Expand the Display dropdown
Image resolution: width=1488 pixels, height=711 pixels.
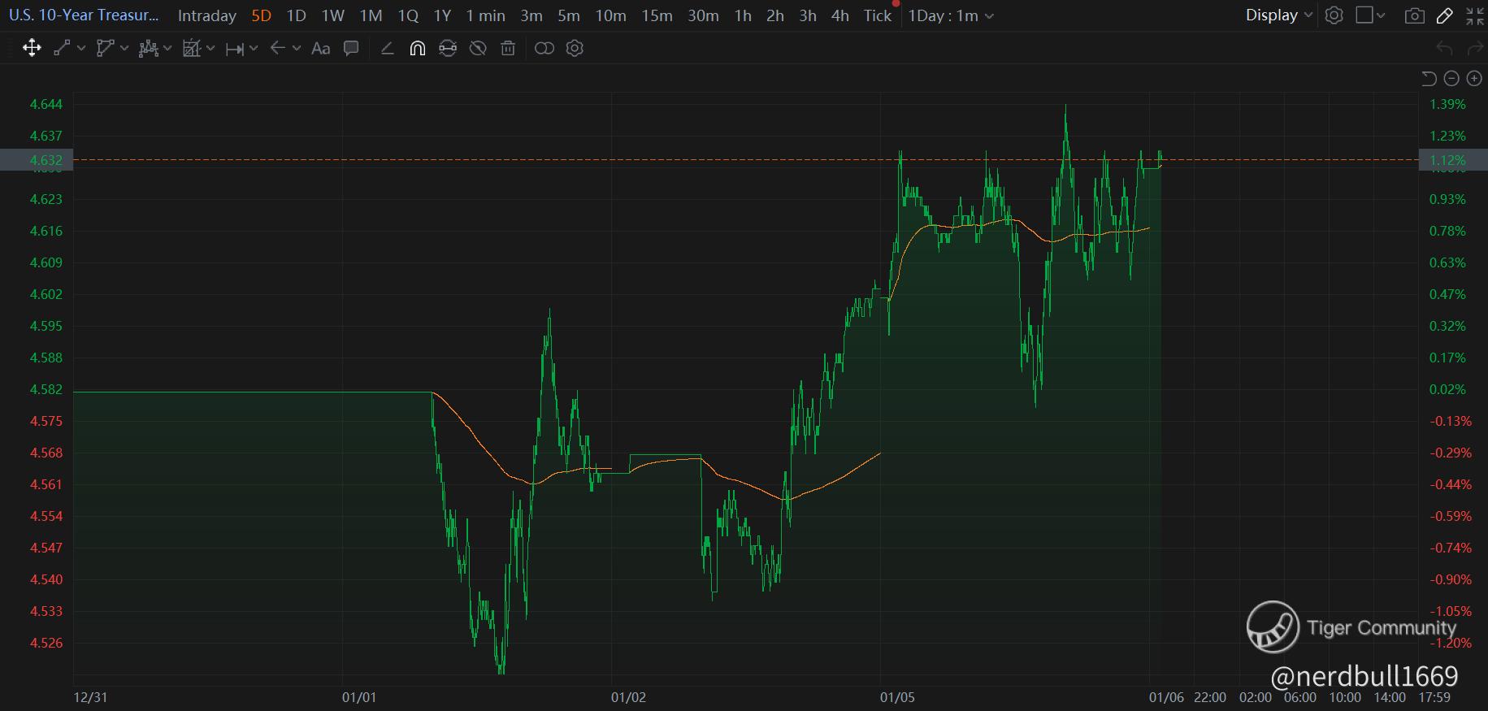[x=1279, y=15]
